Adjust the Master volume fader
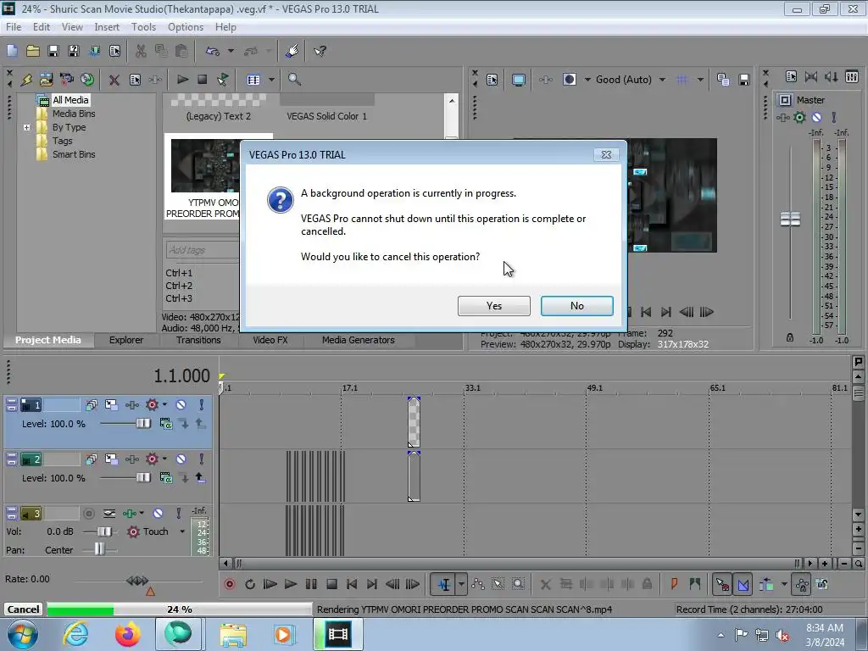868x651 pixels. tap(790, 220)
